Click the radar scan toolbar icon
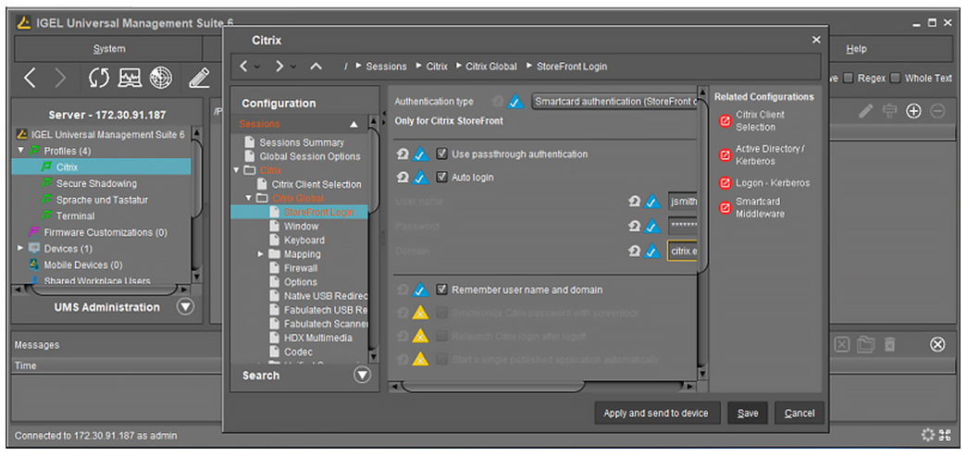The image size is (967, 456). 160,78
